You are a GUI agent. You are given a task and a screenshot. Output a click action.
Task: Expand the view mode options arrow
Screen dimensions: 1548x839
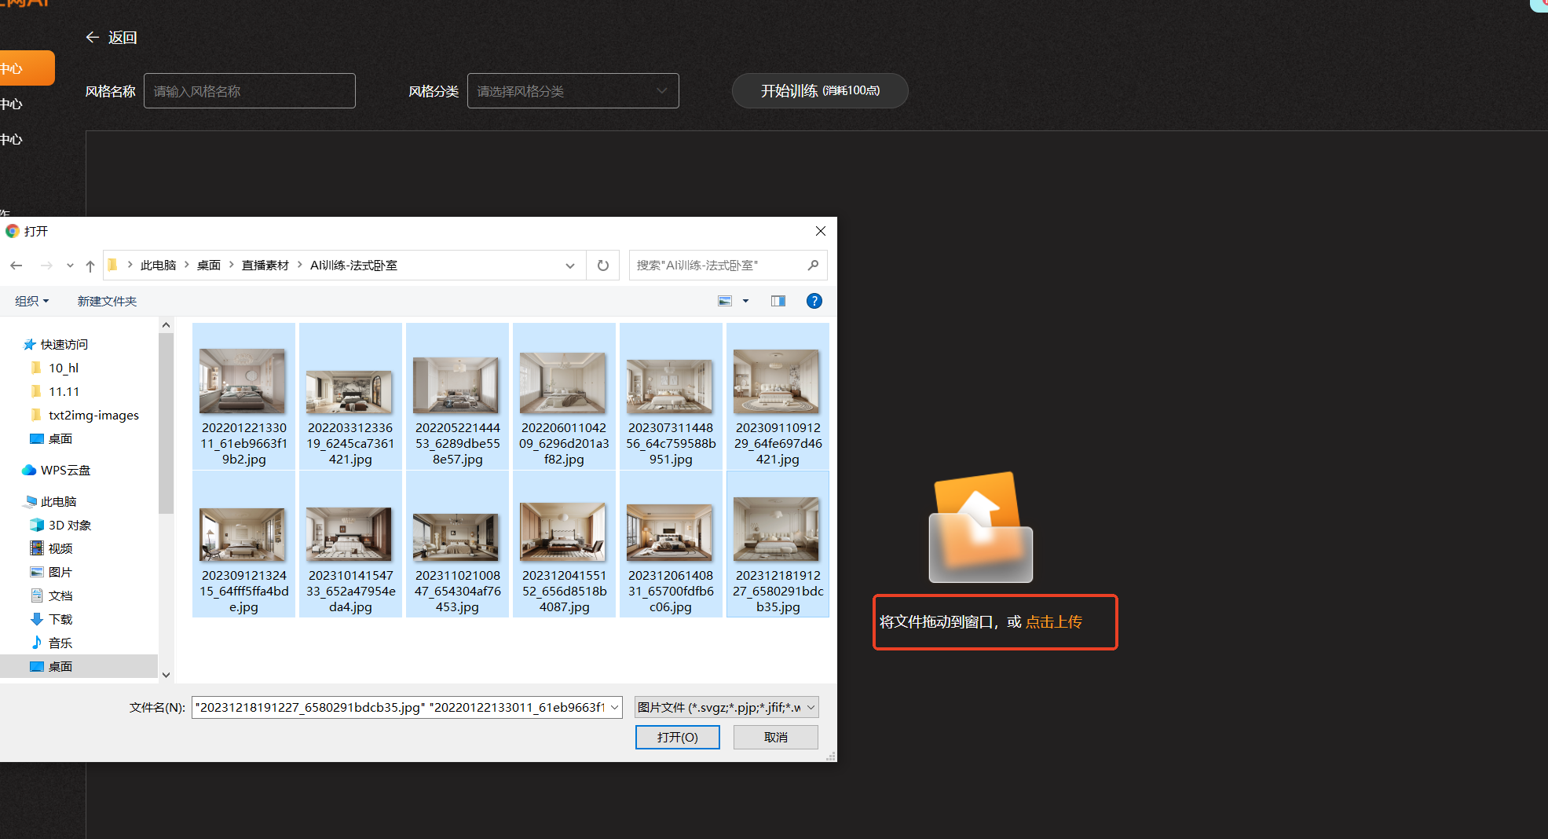[x=745, y=301]
